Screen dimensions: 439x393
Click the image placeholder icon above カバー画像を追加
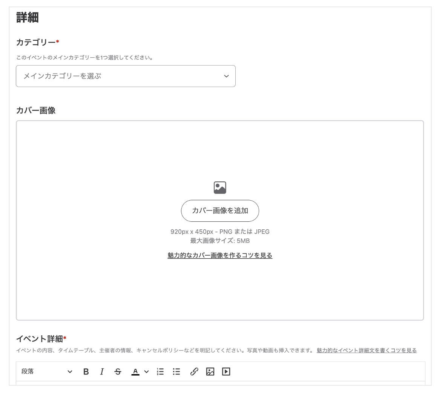(220, 187)
